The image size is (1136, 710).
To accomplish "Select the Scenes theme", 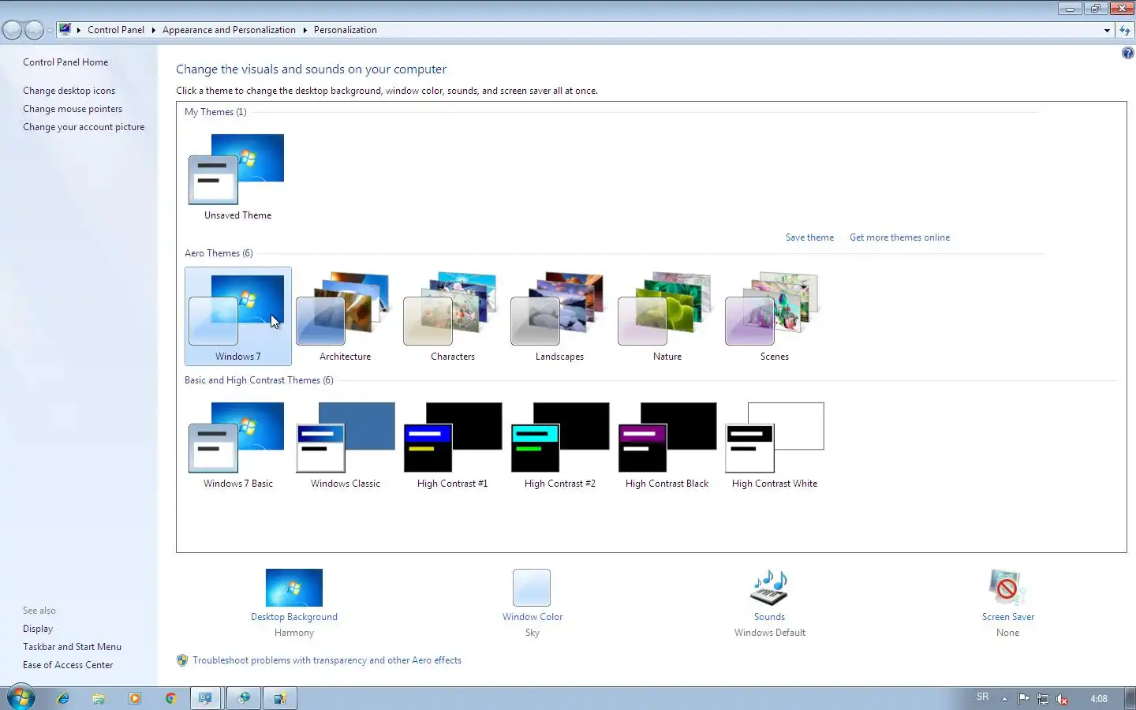I will 774,316.
